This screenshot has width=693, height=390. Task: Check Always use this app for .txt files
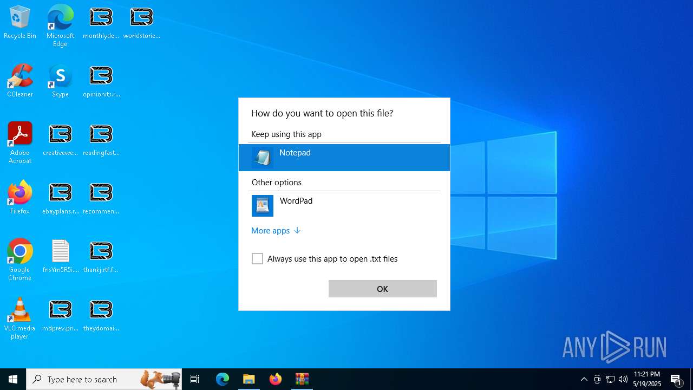pos(257,259)
